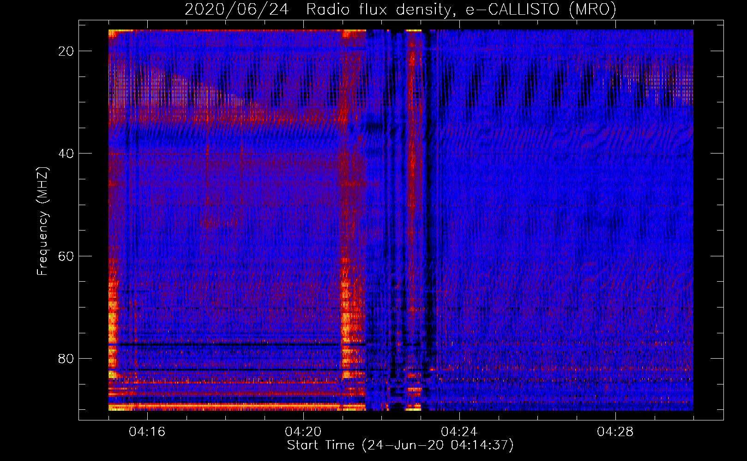The width and height of the screenshot is (747, 461).
Task: Click the 'Frequency (MHZ)' axis label
Action: [x=42, y=221]
